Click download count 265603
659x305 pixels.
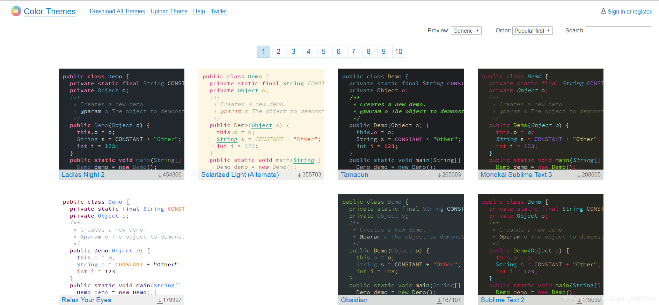(x=452, y=175)
